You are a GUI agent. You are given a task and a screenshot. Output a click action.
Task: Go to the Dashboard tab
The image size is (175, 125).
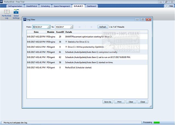coord(91,6)
